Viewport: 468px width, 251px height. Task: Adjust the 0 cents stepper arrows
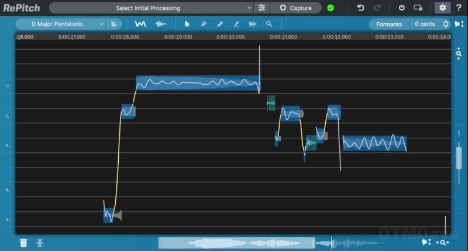point(446,25)
